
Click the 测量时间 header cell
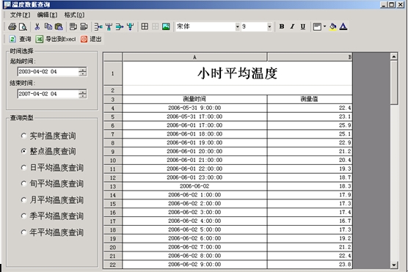[194, 99]
